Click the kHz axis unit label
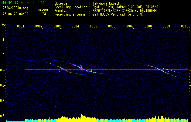Image resolution: width=191 pixels, height=122 pixels. (x=3, y=25)
